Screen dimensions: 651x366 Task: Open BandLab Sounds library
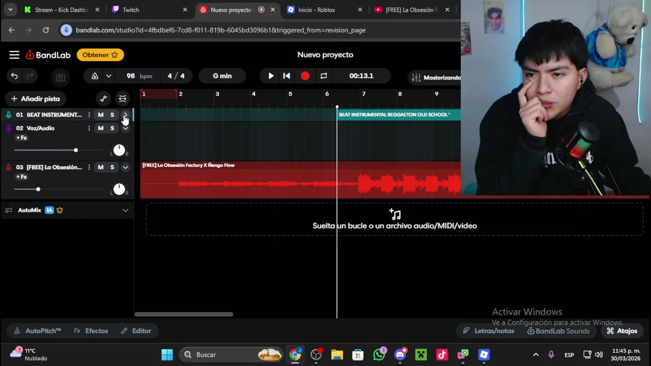pyautogui.click(x=558, y=331)
